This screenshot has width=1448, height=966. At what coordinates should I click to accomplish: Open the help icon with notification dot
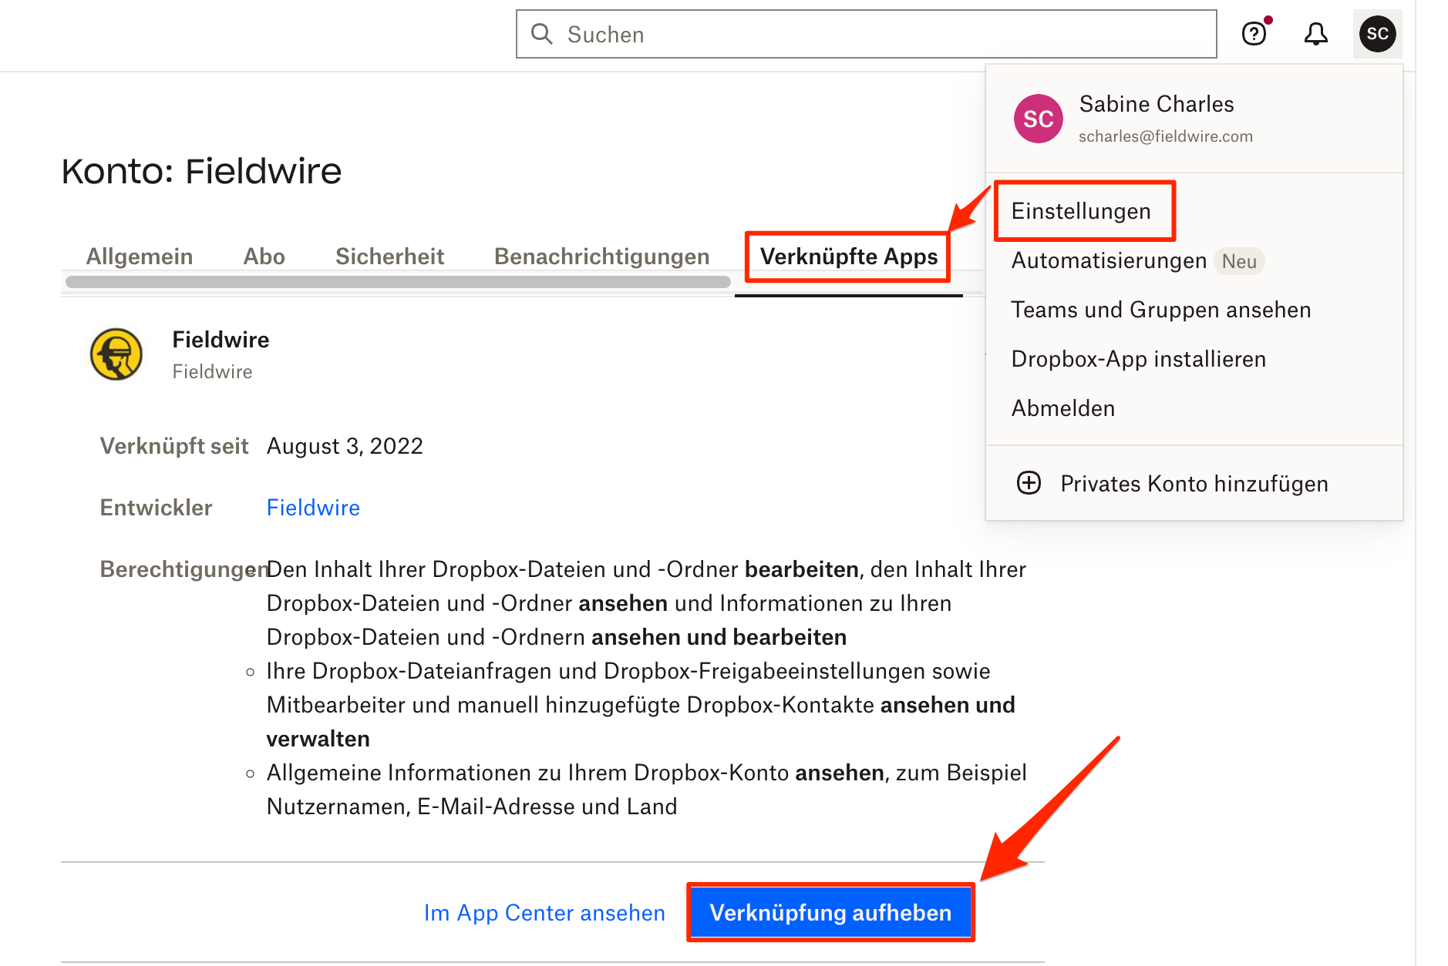point(1254,34)
